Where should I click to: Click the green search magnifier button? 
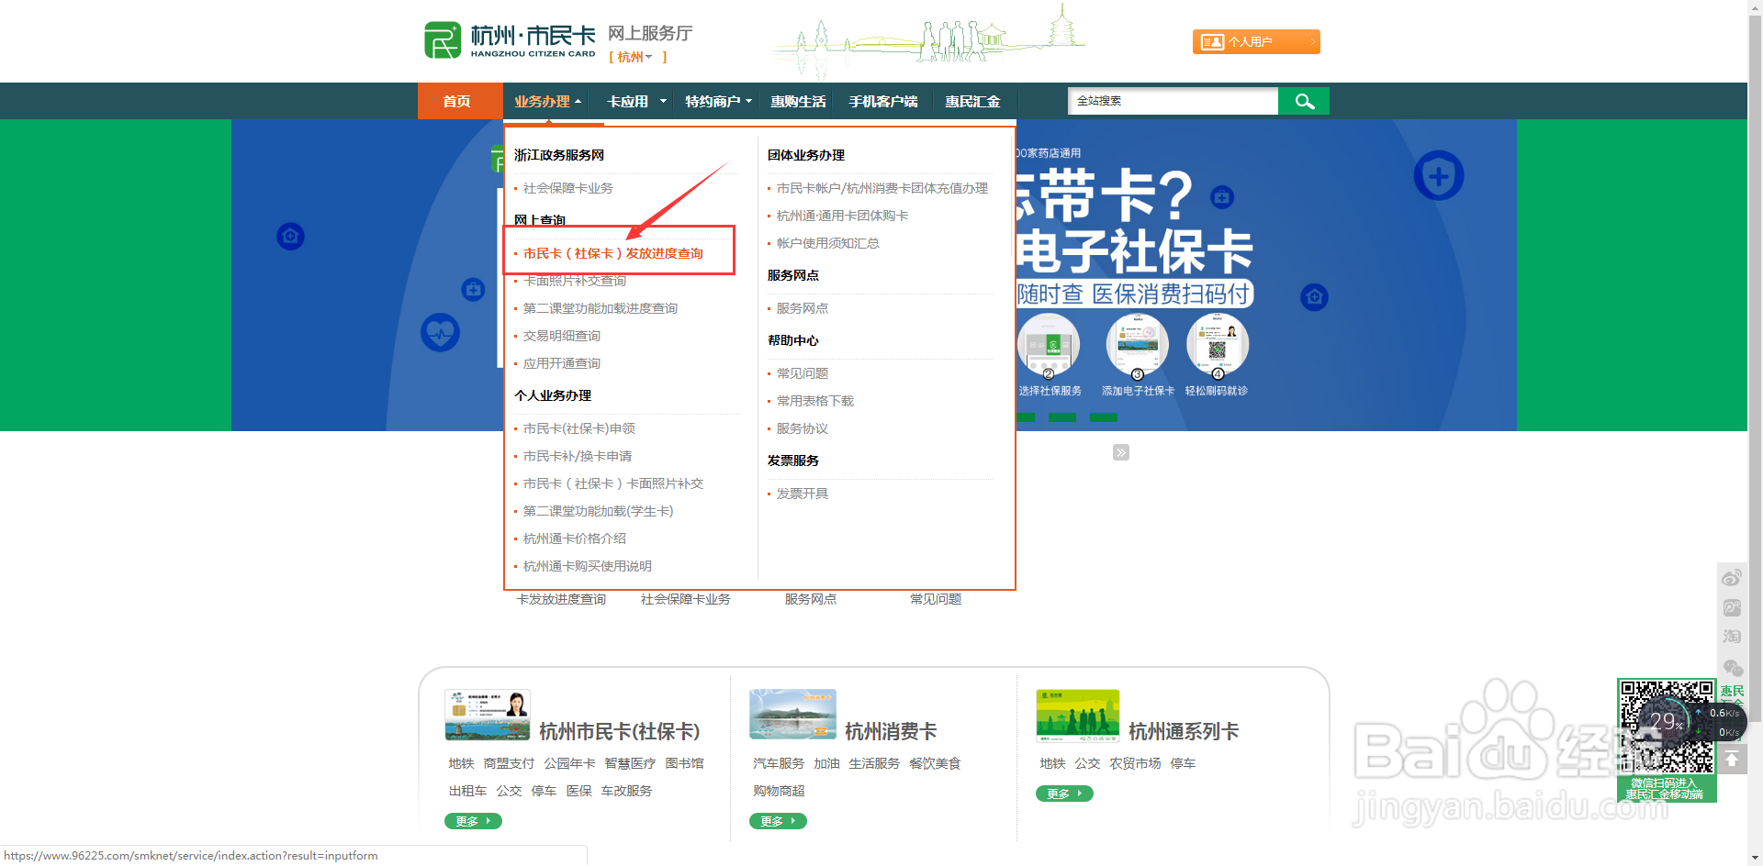[x=1304, y=101]
